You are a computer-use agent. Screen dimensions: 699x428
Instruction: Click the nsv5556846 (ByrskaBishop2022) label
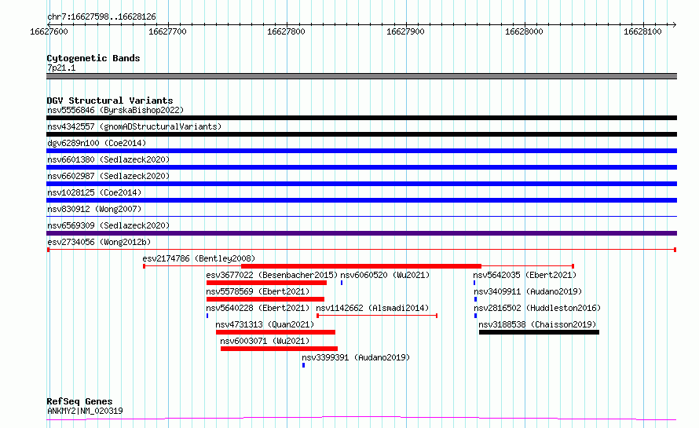pyautogui.click(x=115, y=110)
